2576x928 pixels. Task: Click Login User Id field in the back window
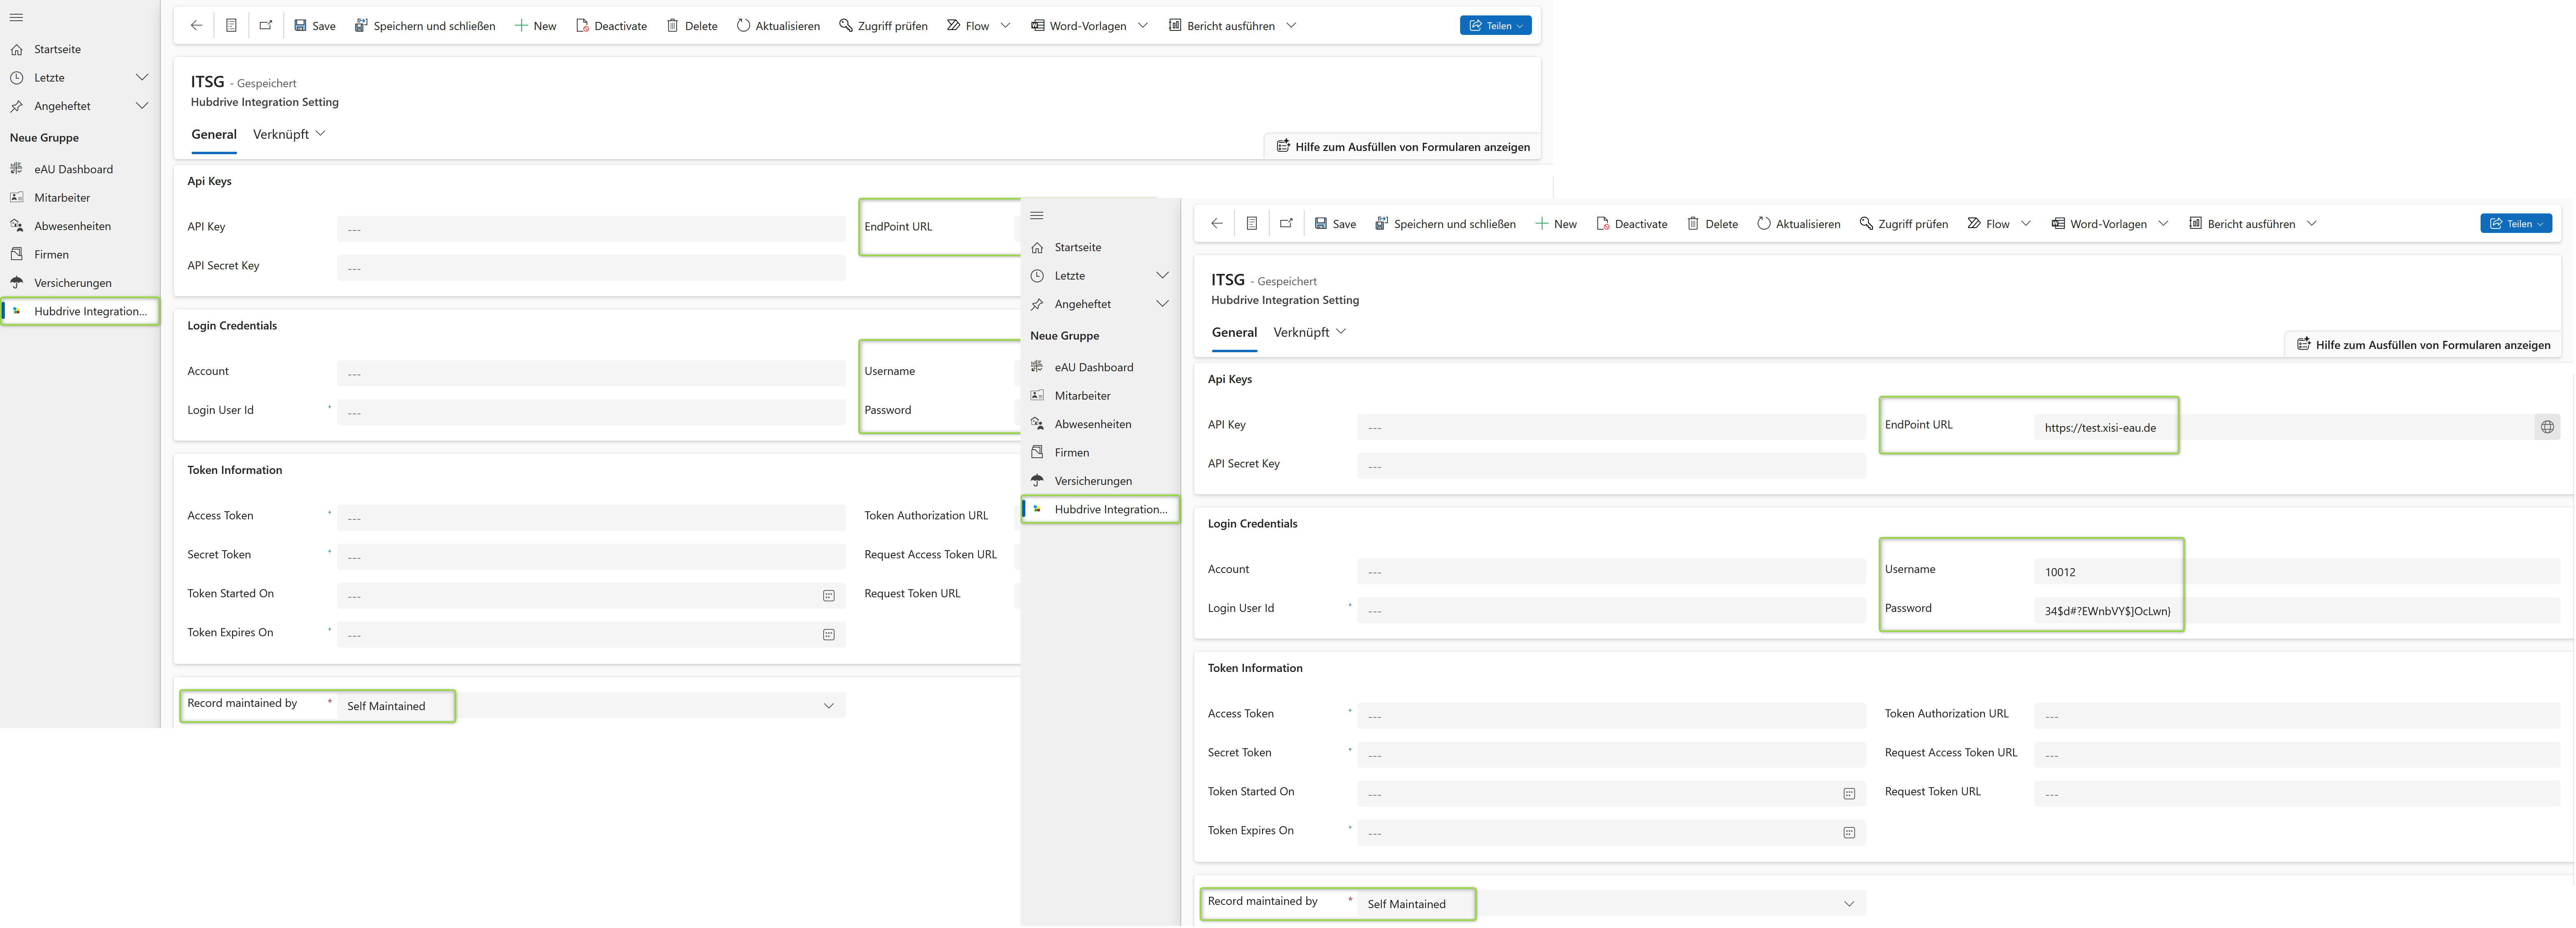pos(591,413)
